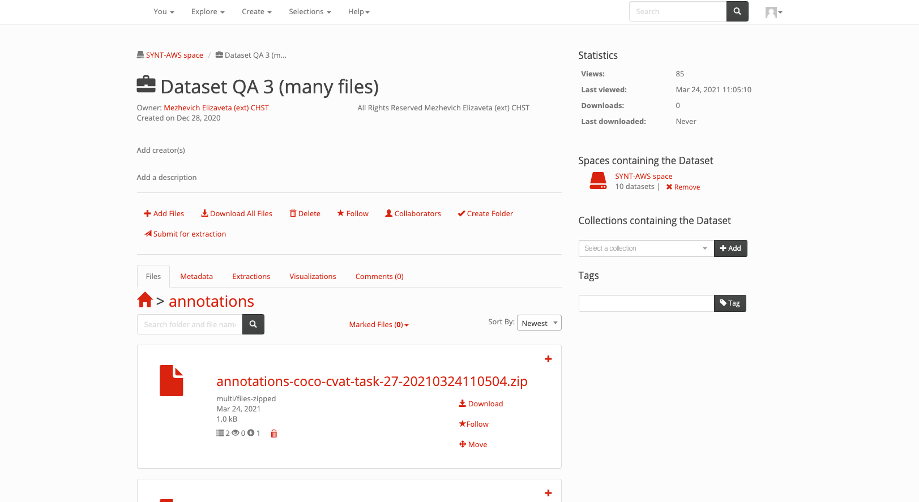Create Folder in the dataset
Viewport: 919px width, 502px height.
pos(485,213)
